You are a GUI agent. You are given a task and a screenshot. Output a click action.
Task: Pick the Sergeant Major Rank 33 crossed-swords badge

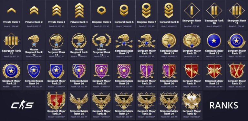[237, 71]
